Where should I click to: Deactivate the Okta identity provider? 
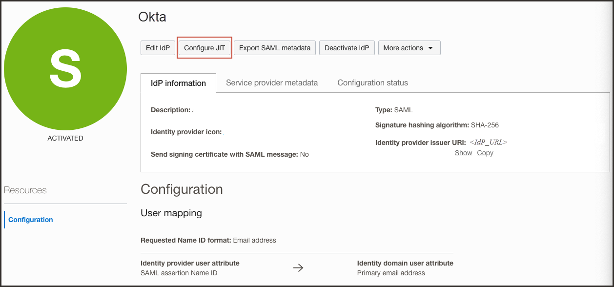tap(347, 48)
